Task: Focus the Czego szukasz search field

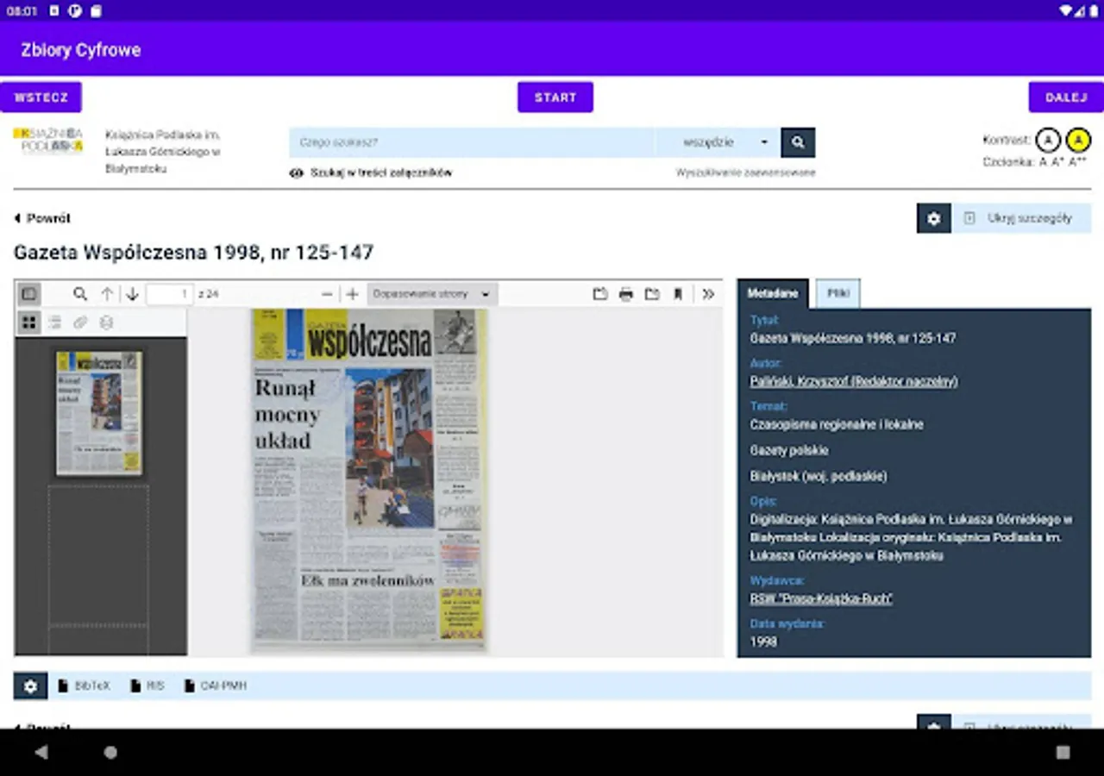Action: click(x=472, y=142)
